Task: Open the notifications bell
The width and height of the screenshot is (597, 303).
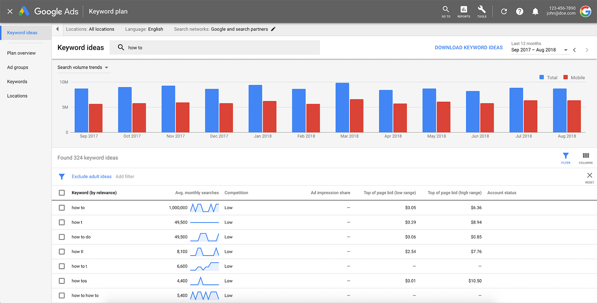Action: click(535, 11)
